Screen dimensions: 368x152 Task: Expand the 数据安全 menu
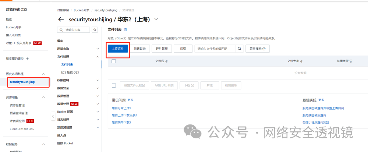[98, 88]
